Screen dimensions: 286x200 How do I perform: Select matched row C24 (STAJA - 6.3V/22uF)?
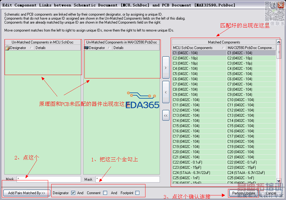224,173
